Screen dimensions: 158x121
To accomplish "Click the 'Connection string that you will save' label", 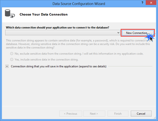I will [59, 66].
